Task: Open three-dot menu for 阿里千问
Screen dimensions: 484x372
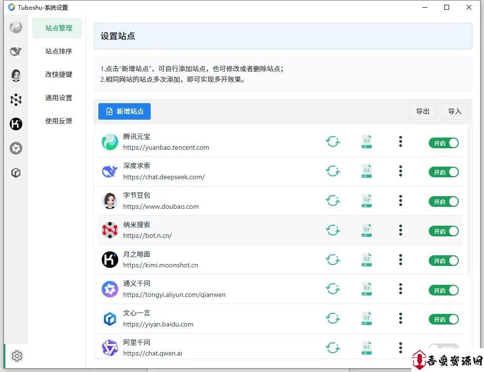Action: point(400,348)
